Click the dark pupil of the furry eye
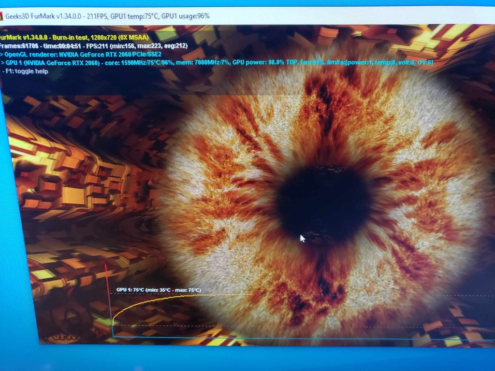 (323, 204)
